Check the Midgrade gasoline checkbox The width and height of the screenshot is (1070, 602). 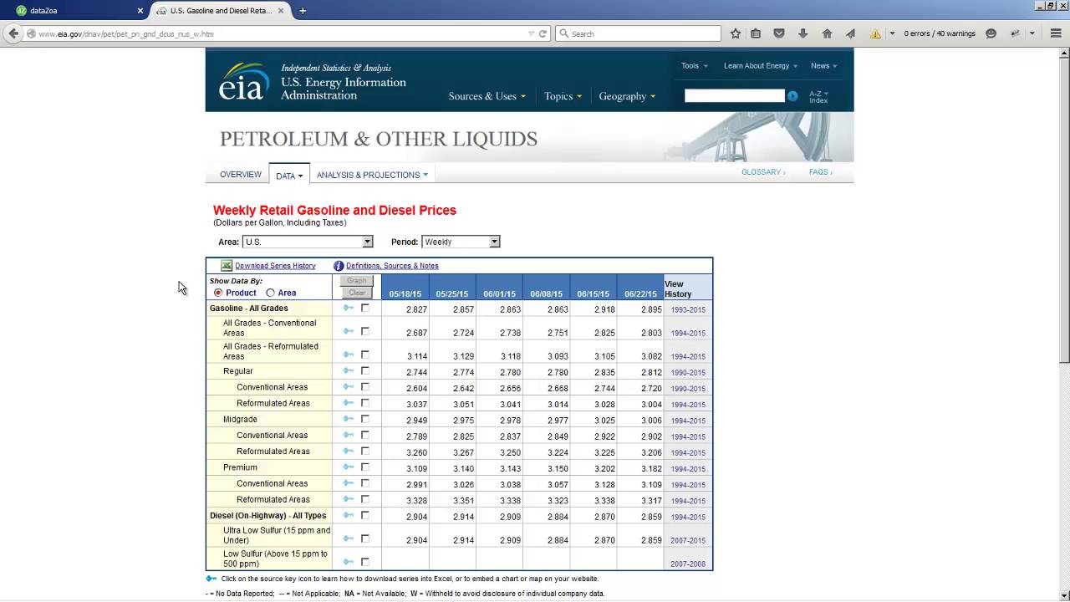[365, 419]
